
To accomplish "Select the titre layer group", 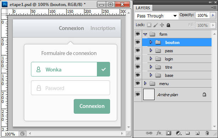I will tap(177, 67).
